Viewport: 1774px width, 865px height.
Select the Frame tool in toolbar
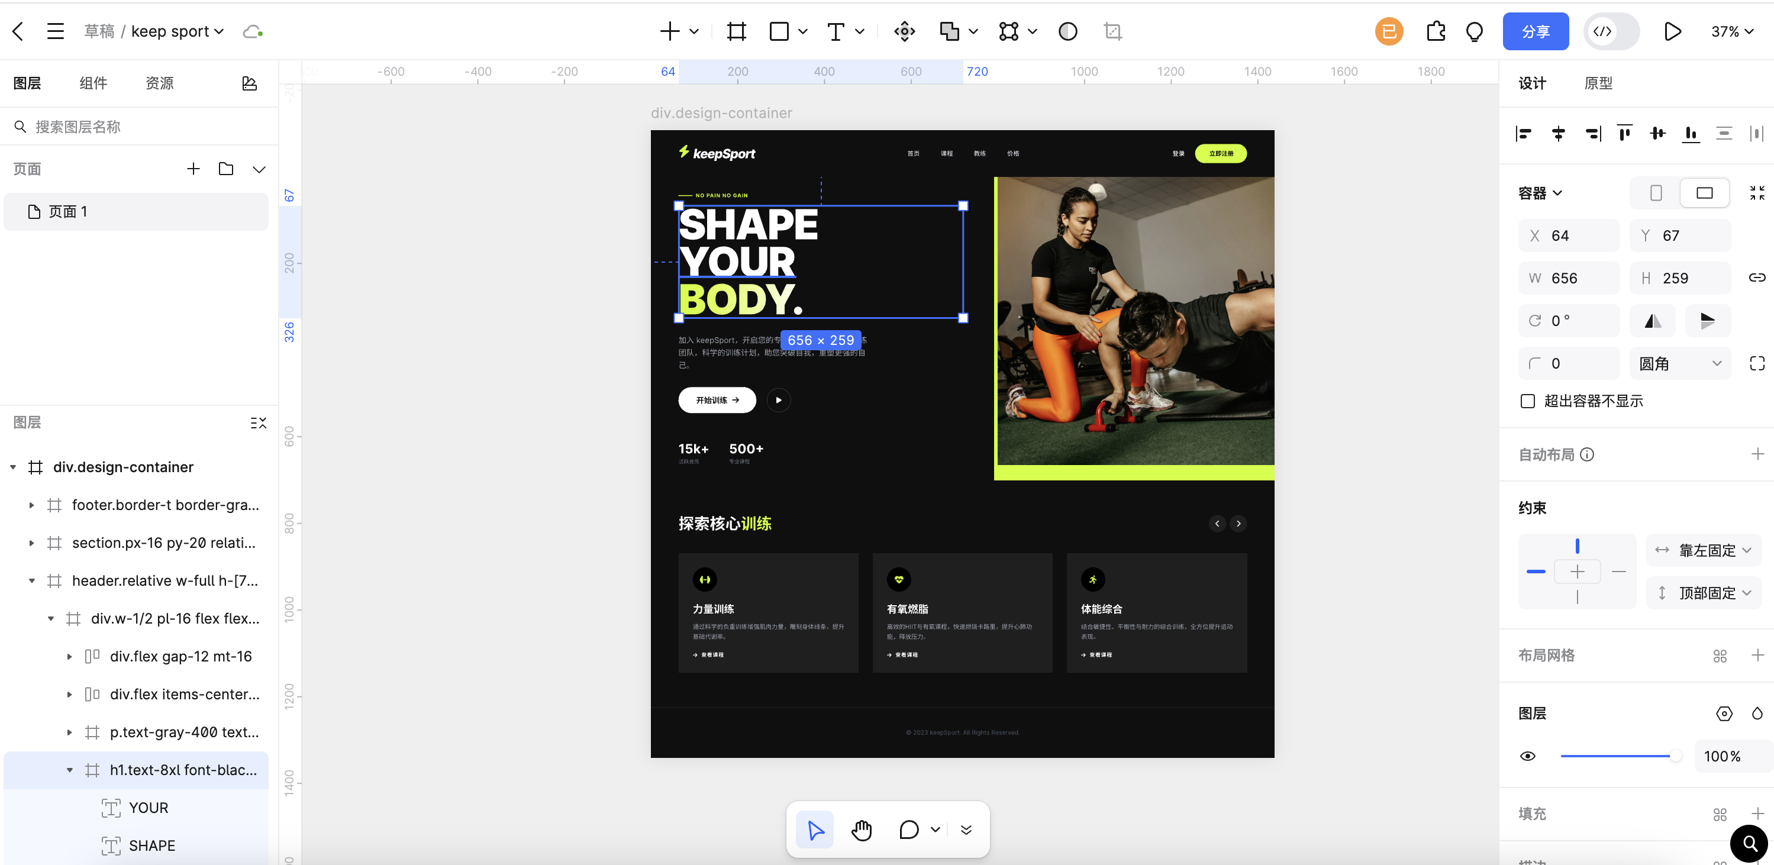click(736, 31)
